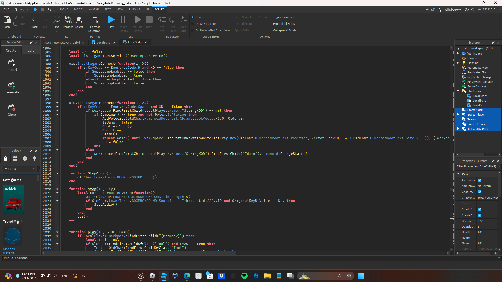The width and height of the screenshot is (502, 282).
Task: Click Expand All Folds
Action: tap(284, 24)
